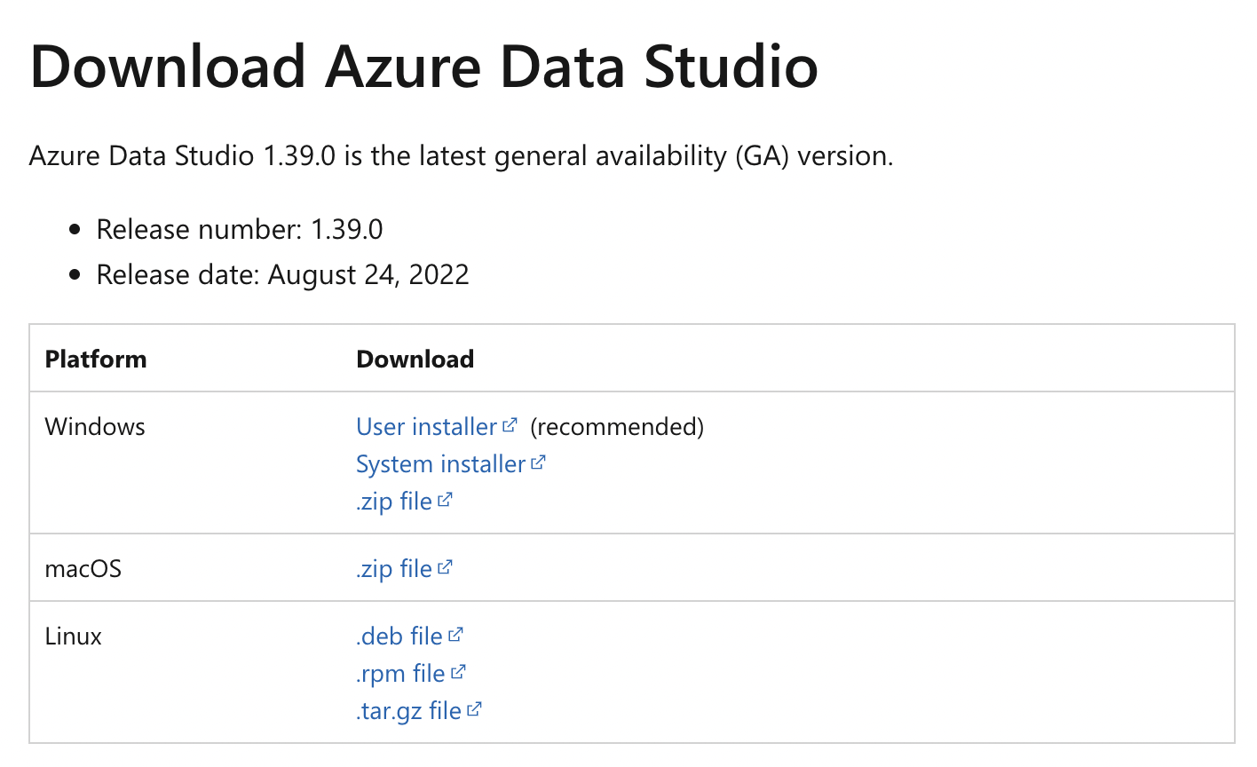Click the Download Azure Data Studio heading
This screenshot has height=767, width=1257.
coord(423,67)
